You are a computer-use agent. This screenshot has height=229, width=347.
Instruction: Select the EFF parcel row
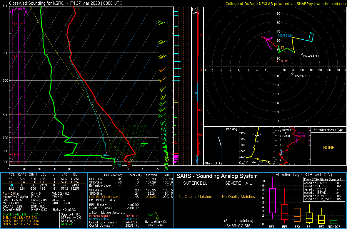(44, 181)
